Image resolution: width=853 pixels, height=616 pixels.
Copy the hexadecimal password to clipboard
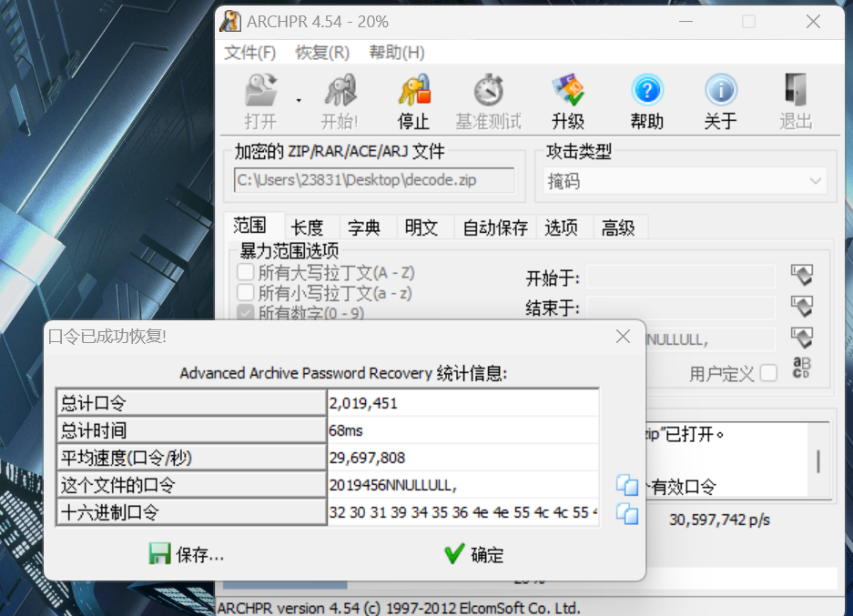point(627,513)
